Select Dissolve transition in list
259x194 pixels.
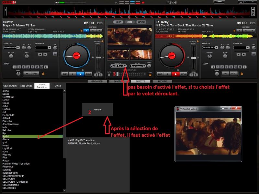point(7,121)
